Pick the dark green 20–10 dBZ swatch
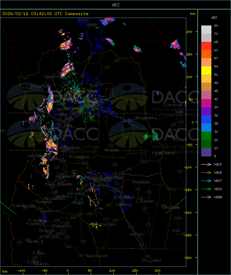231x275 pixels. coord(206,144)
